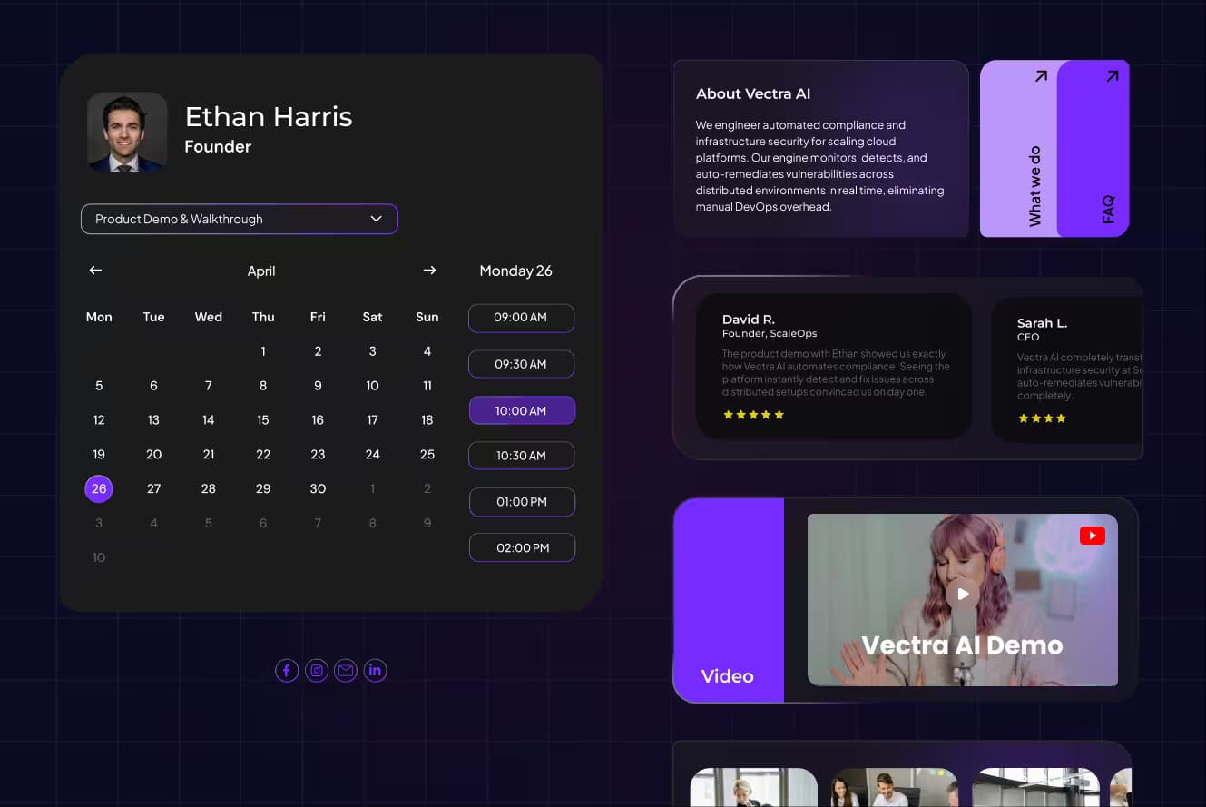The height and width of the screenshot is (807, 1206).
Task: Go to previous month with left arrow
Action: 95,271
